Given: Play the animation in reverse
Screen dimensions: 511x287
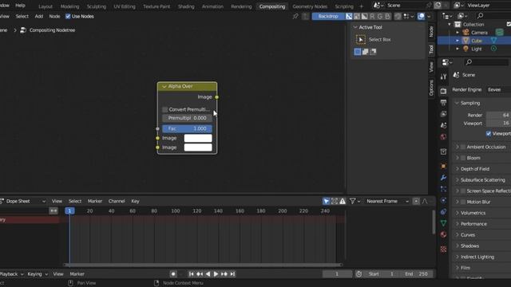Looking at the screenshot, I should pyautogui.click(x=208, y=274).
